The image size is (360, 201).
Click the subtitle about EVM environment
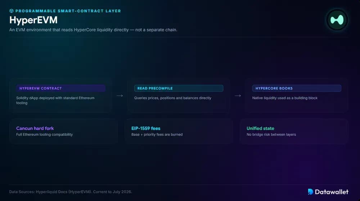click(x=93, y=30)
